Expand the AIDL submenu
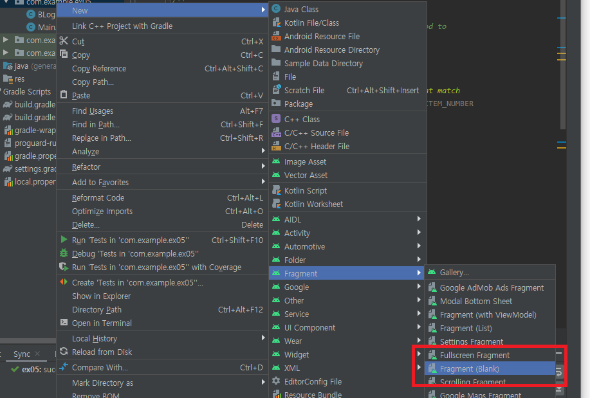 coord(348,219)
